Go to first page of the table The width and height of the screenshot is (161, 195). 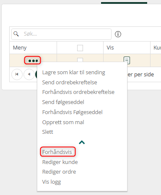pyautogui.click(x=17, y=74)
